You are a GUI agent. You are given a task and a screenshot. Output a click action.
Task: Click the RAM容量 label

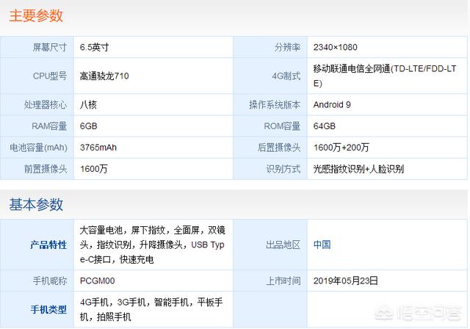click(49, 126)
